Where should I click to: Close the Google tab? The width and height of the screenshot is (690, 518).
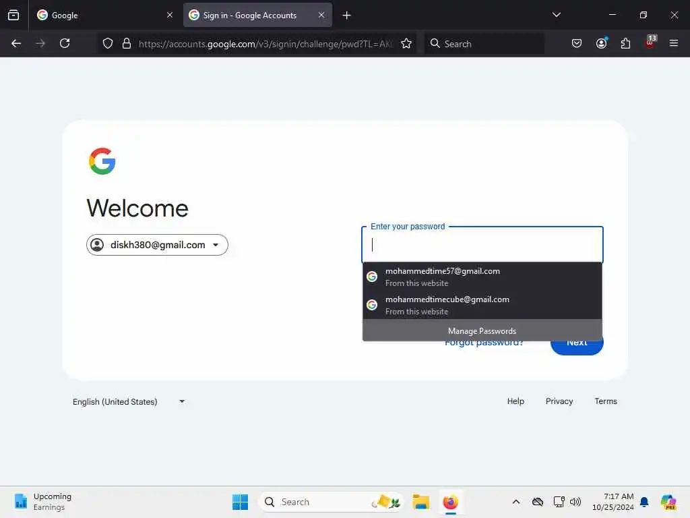click(x=170, y=15)
